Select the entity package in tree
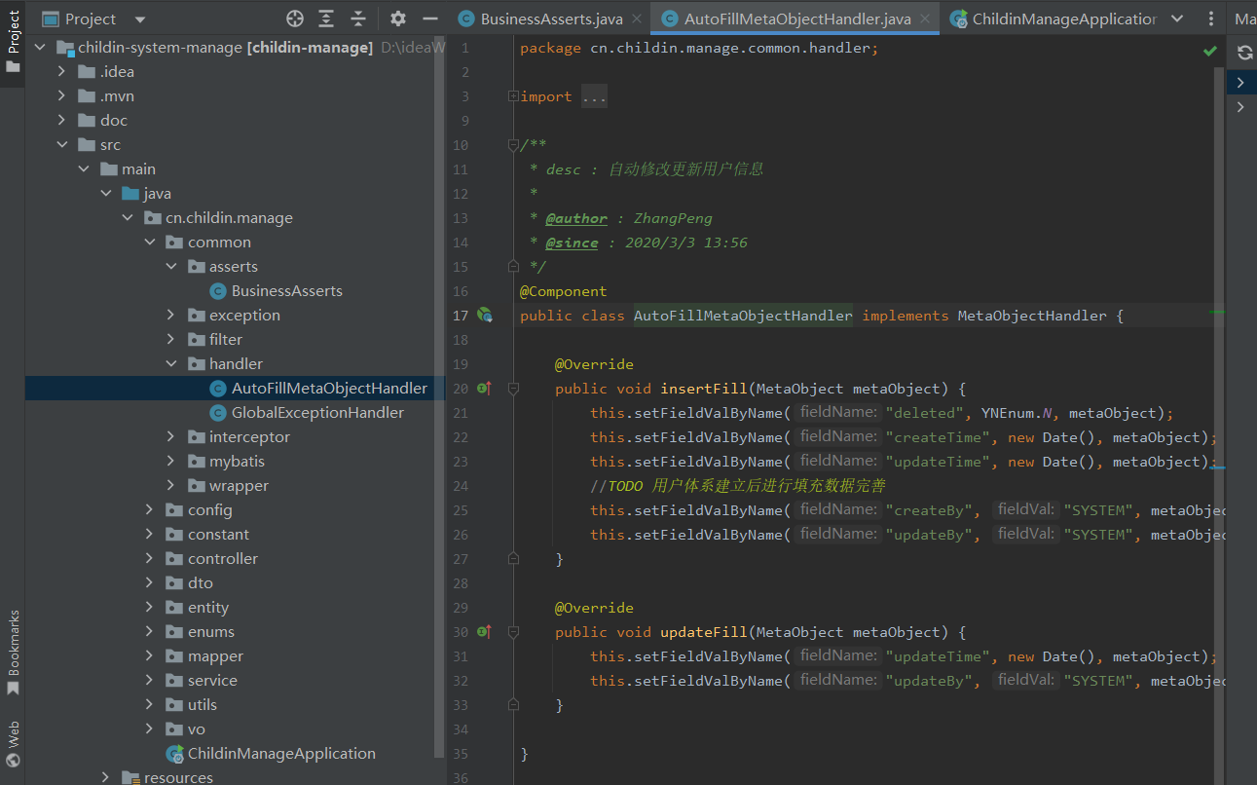1257x785 pixels. [208, 608]
